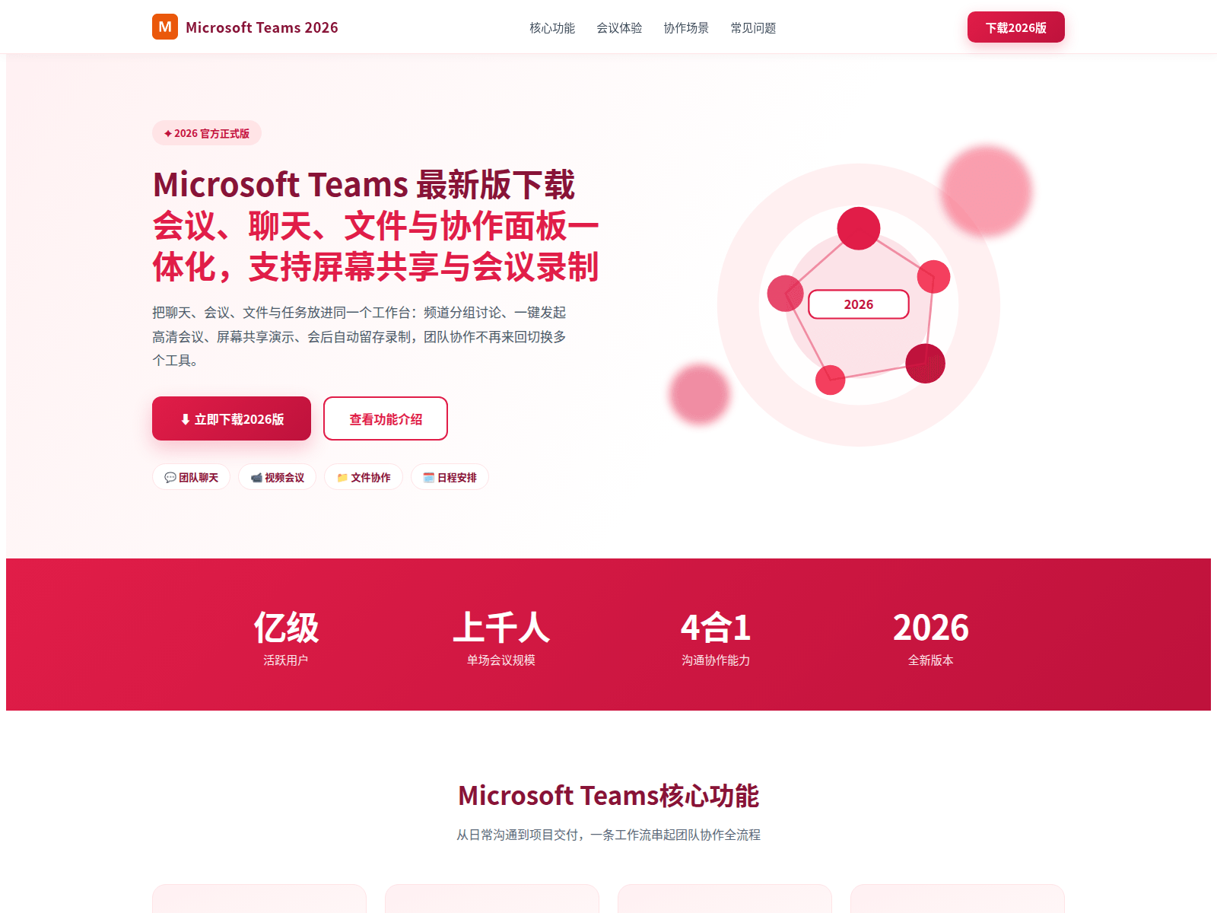Click the hero paragraph starting 把聊天、会议

click(x=359, y=336)
